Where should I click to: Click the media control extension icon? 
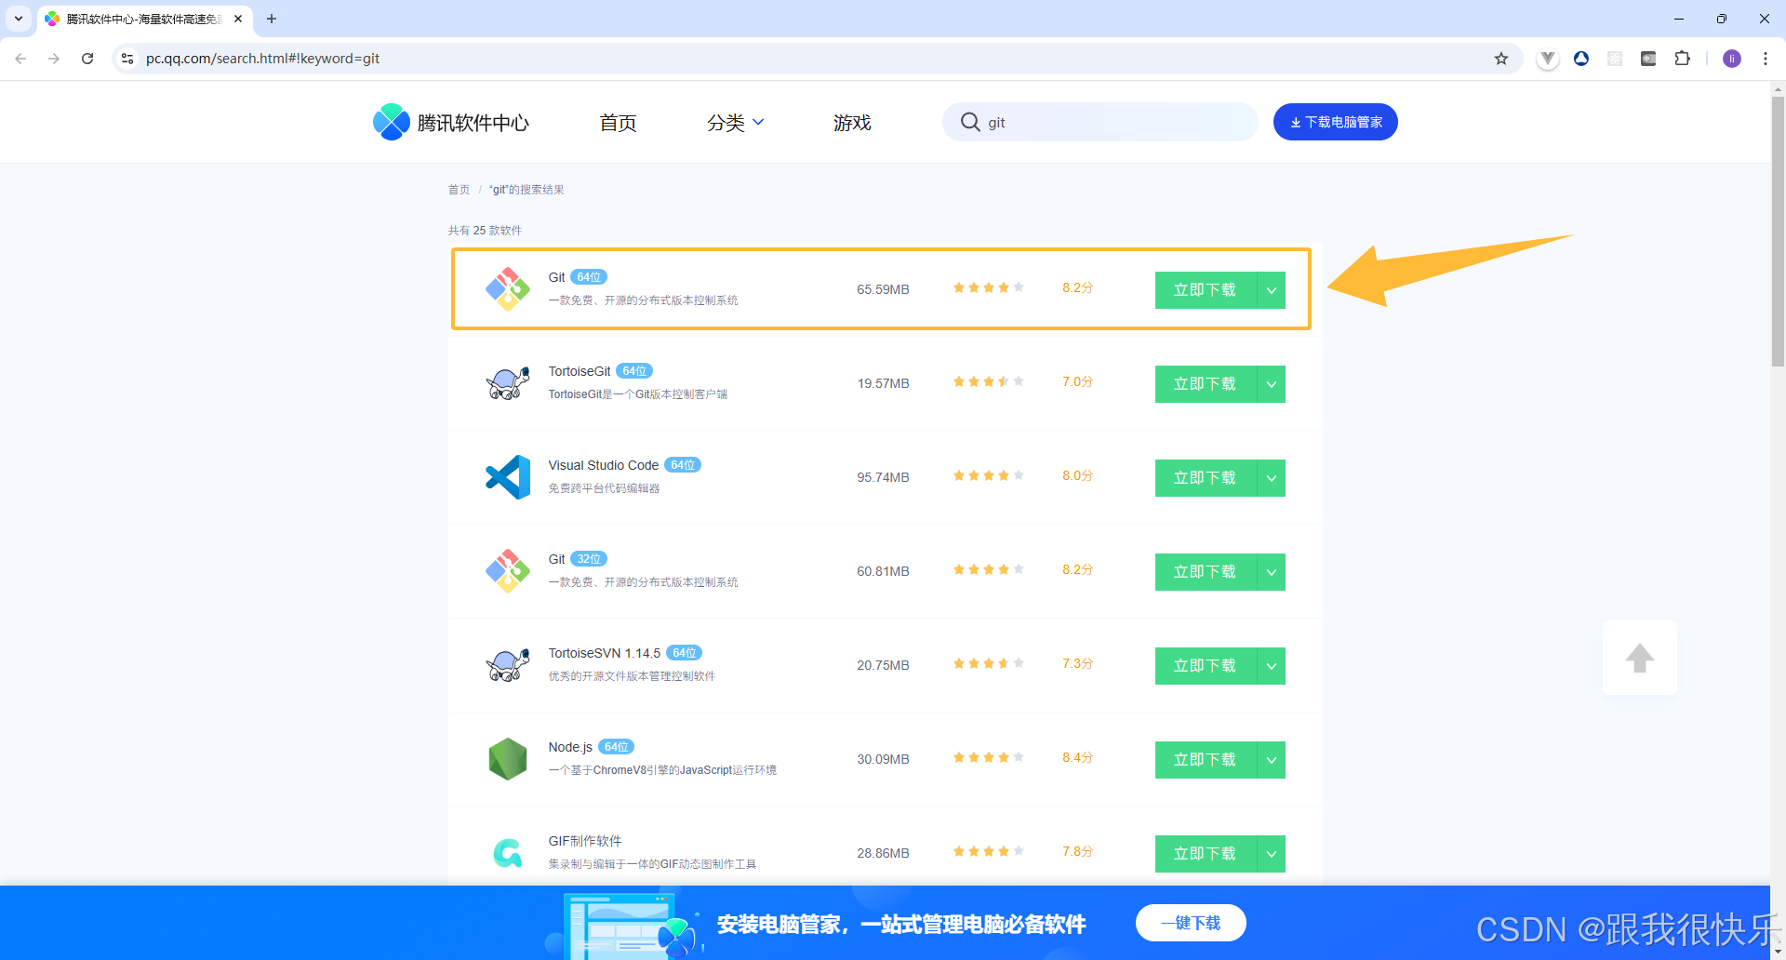tap(1648, 59)
